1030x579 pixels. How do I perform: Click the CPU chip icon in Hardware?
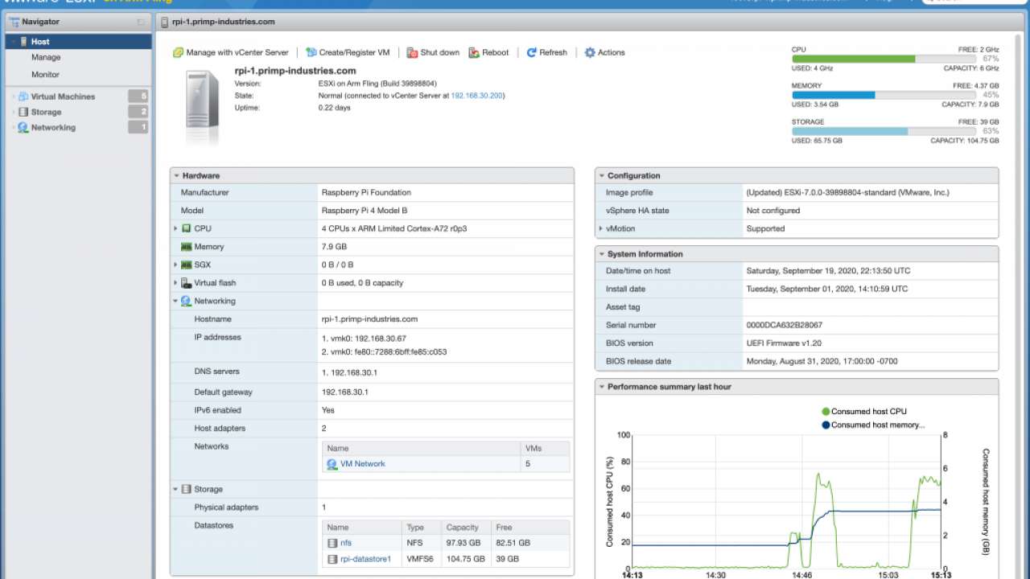pos(187,228)
